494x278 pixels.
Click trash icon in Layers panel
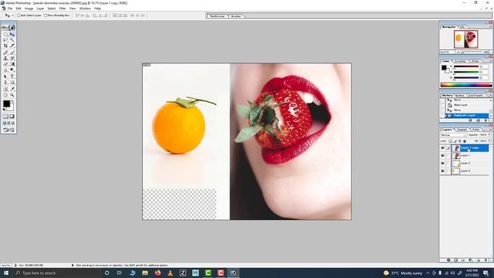tap(486, 260)
